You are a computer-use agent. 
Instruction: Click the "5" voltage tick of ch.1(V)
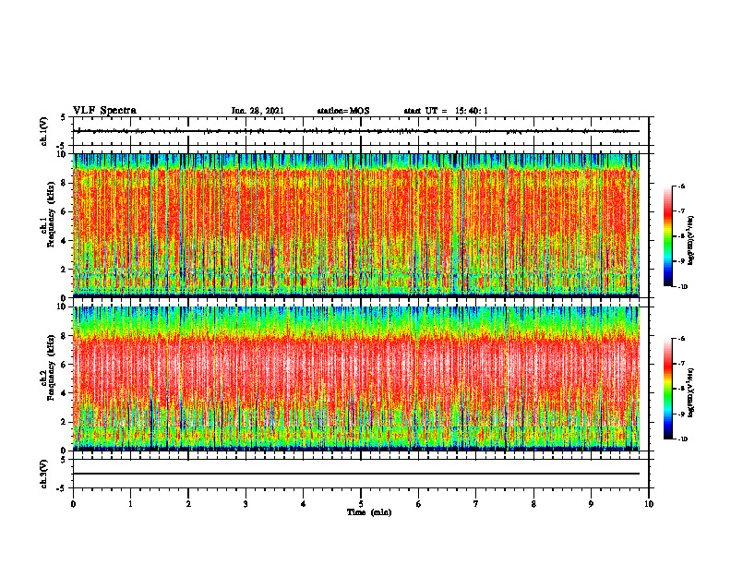pyautogui.click(x=63, y=117)
